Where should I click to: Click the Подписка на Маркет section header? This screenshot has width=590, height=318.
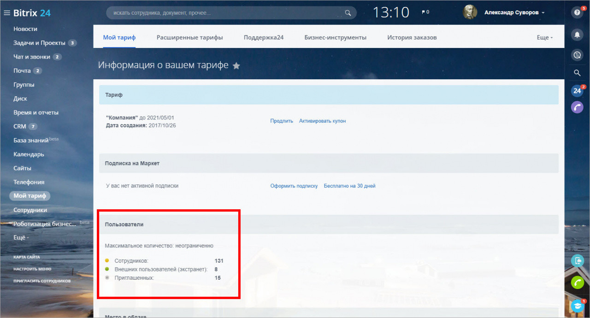coord(329,163)
